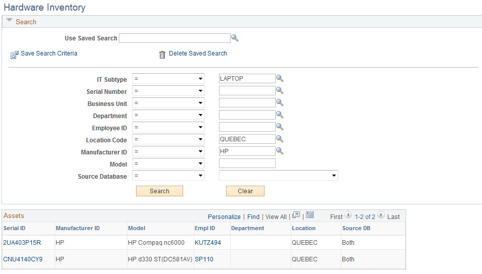Open lookup for Use Saved Search field
The width and height of the screenshot is (482, 274).
point(235,38)
